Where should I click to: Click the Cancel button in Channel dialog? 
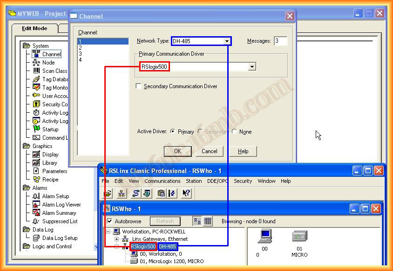[209, 151]
